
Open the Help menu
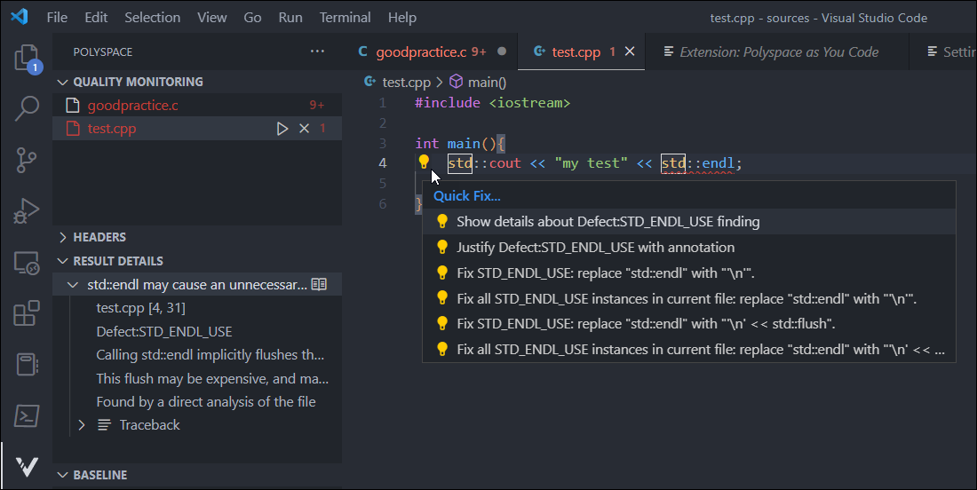tap(401, 18)
